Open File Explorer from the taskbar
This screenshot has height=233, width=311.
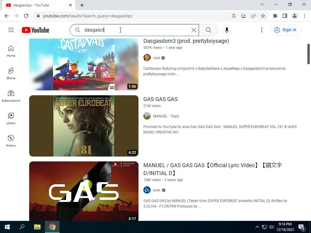pyautogui.click(x=37, y=227)
